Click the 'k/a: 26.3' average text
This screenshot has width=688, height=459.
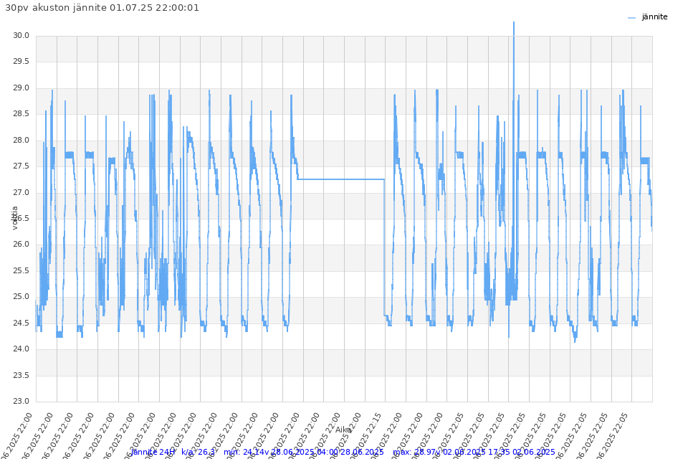pos(199,452)
